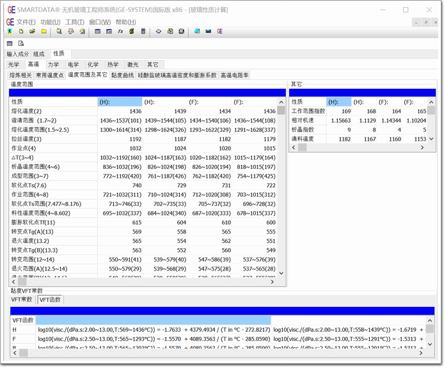This screenshot has width=444, height=367.
Task: Select the 光学 property tab
Action: coord(14,65)
